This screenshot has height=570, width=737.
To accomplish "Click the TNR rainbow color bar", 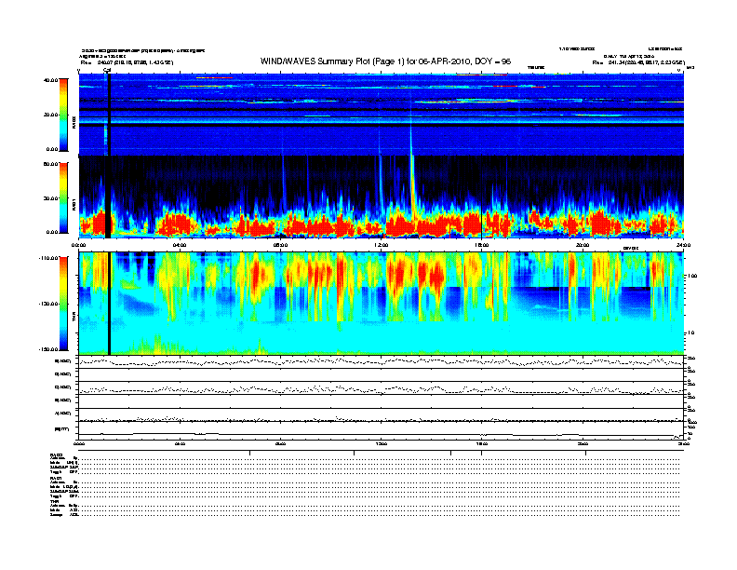I will (x=63, y=304).
